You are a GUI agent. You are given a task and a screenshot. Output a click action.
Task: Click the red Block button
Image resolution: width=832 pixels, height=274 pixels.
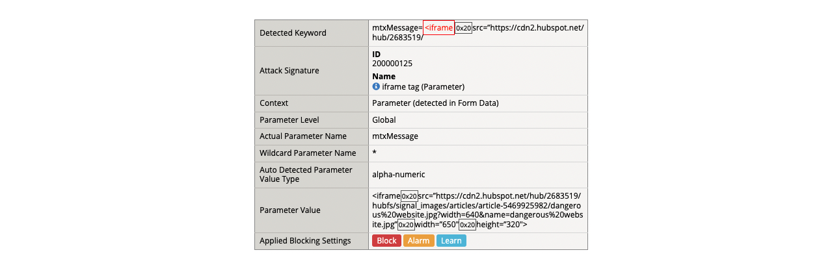(x=386, y=241)
